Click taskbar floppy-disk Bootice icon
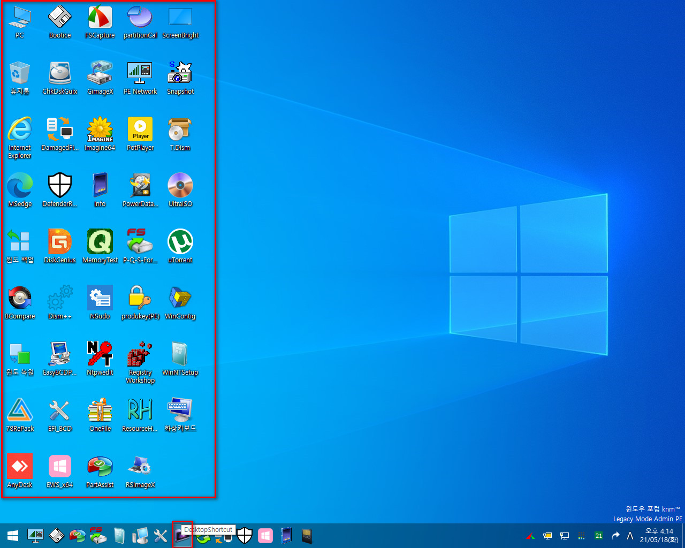Viewport: 685px width, 548px height. 57,536
